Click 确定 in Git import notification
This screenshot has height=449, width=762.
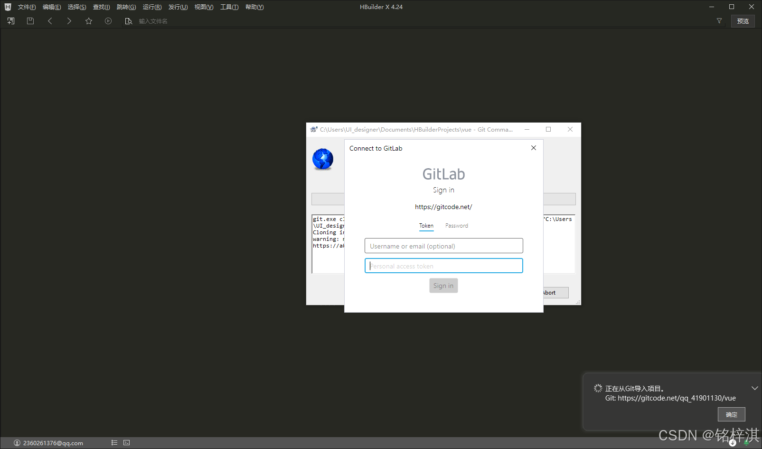point(732,414)
